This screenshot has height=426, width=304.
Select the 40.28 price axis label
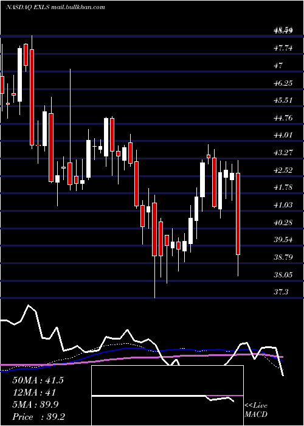point(283,223)
